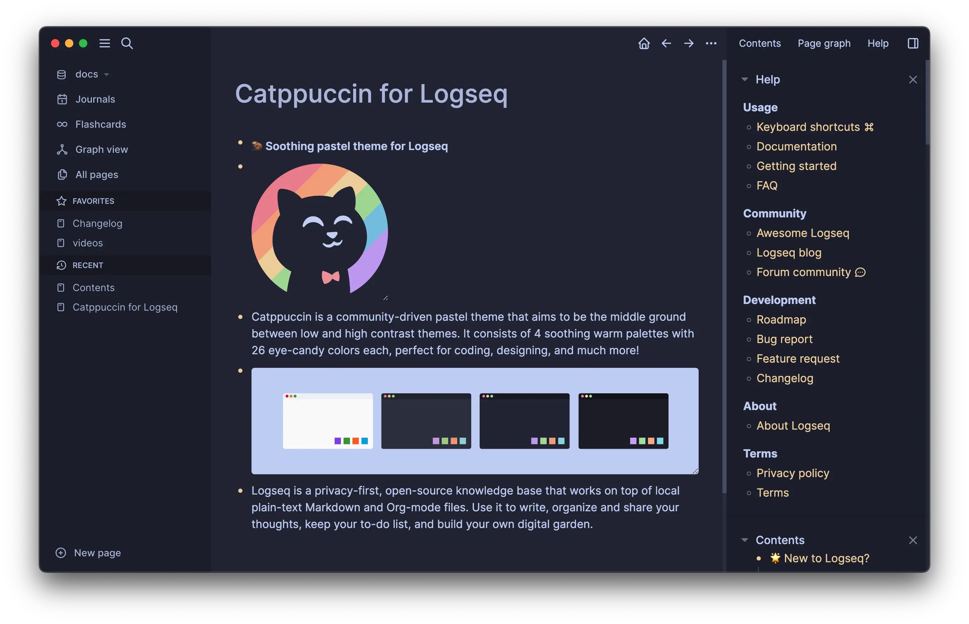
Task: Close the Help panel with X
Action: pos(913,80)
